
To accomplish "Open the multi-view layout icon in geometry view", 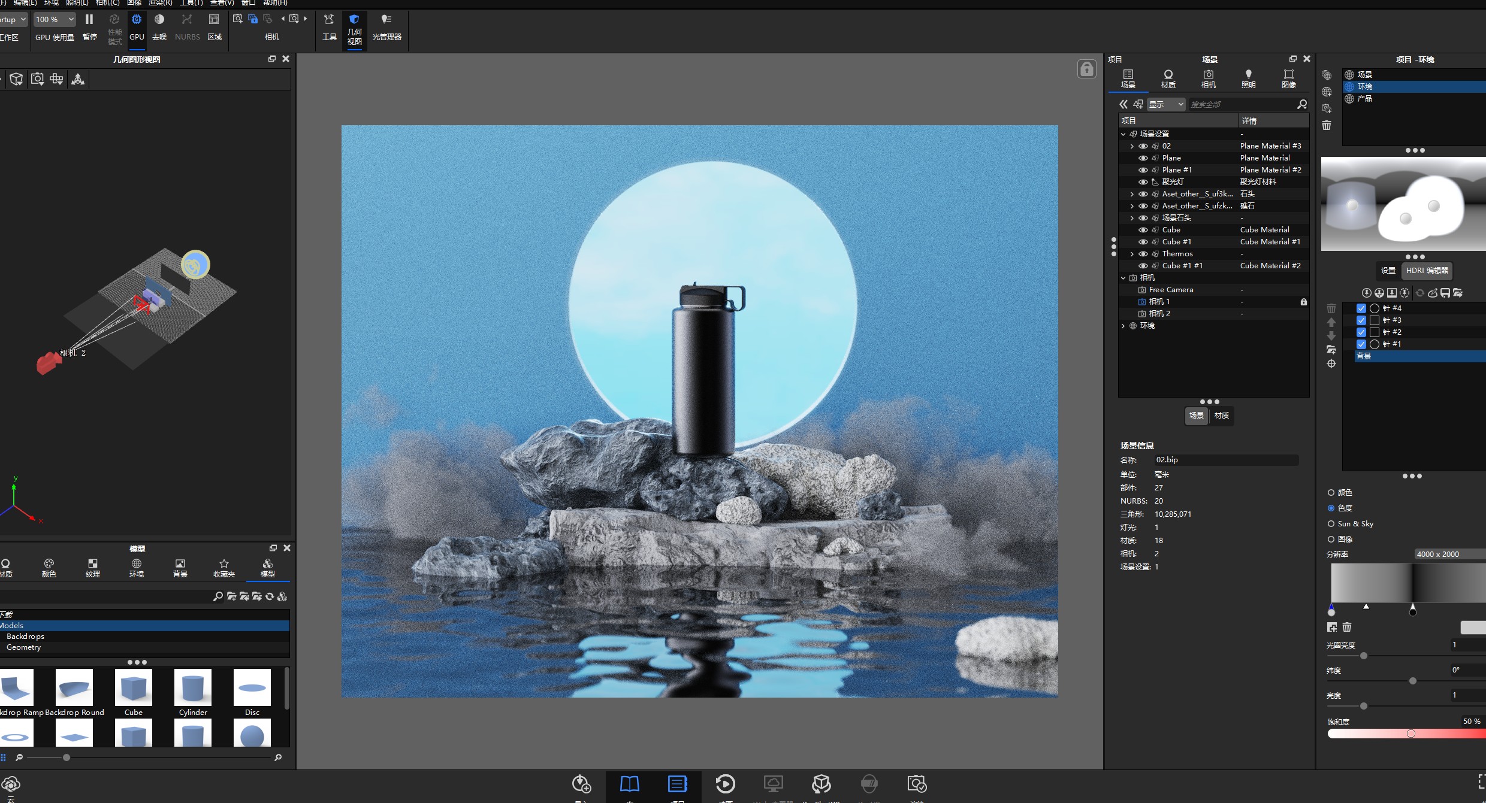I will tap(57, 79).
